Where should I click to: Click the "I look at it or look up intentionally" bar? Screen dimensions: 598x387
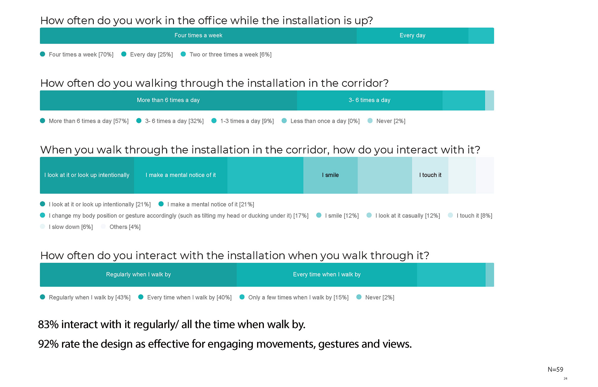pos(87,175)
